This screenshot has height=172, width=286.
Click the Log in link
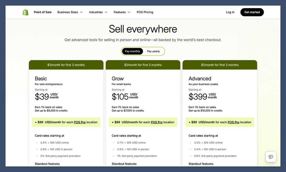pyautogui.click(x=230, y=12)
